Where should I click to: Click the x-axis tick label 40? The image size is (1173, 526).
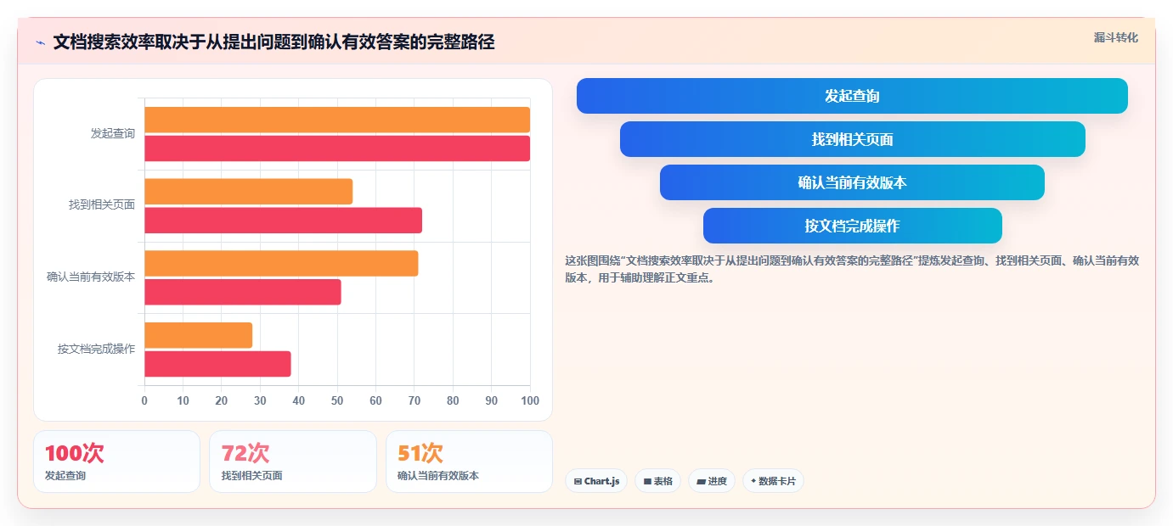(x=299, y=400)
